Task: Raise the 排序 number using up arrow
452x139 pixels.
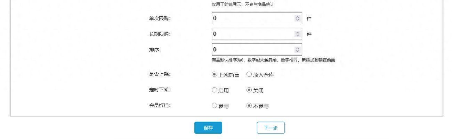Action: tap(297, 48)
